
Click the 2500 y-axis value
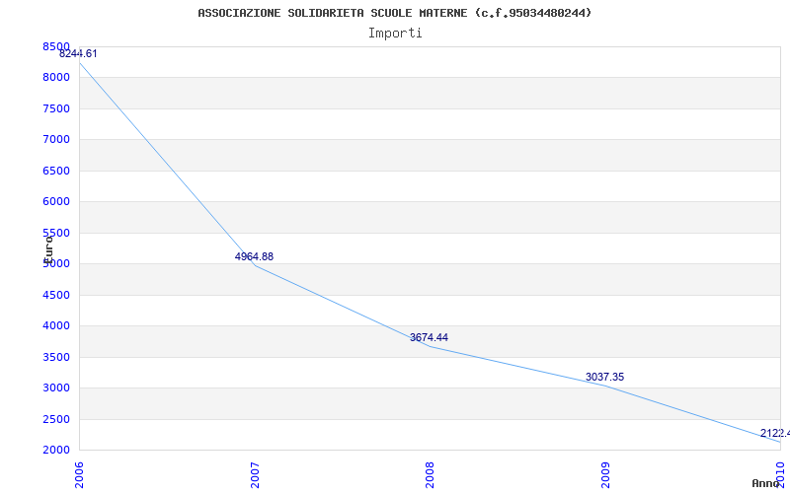pos(56,419)
